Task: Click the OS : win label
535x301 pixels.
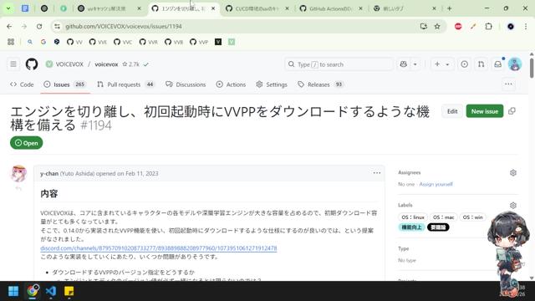Action: [472, 217]
